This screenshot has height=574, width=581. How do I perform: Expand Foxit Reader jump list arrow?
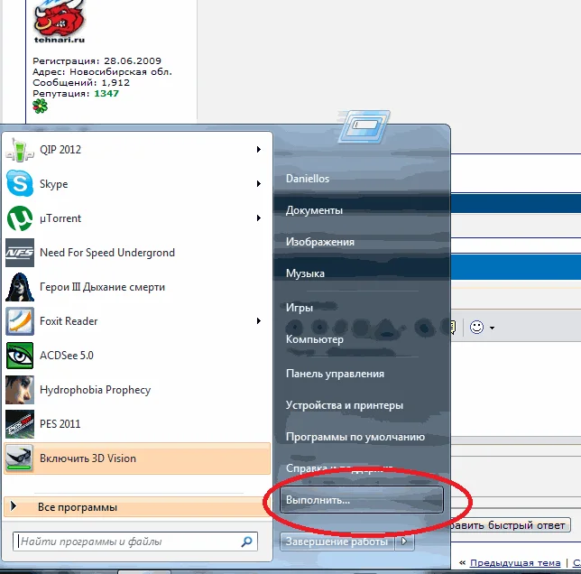(259, 321)
